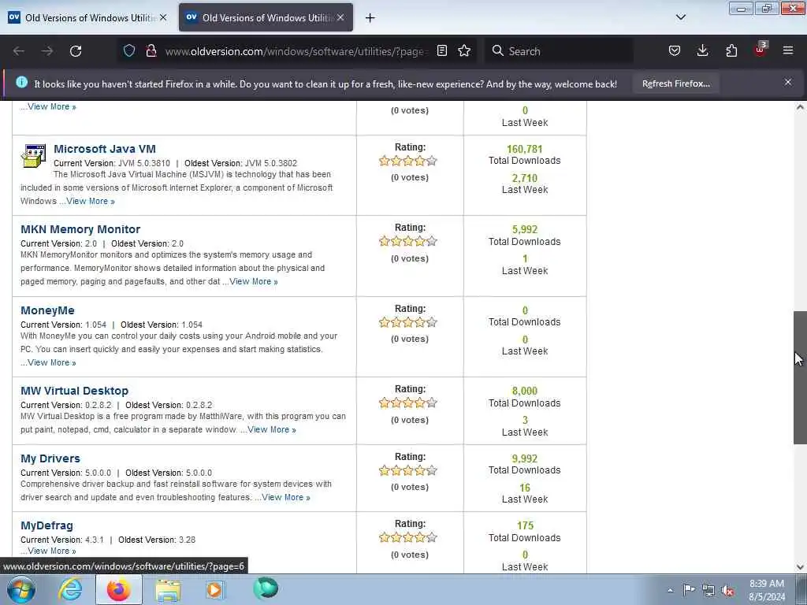Open the My Drivers link

point(50,458)
